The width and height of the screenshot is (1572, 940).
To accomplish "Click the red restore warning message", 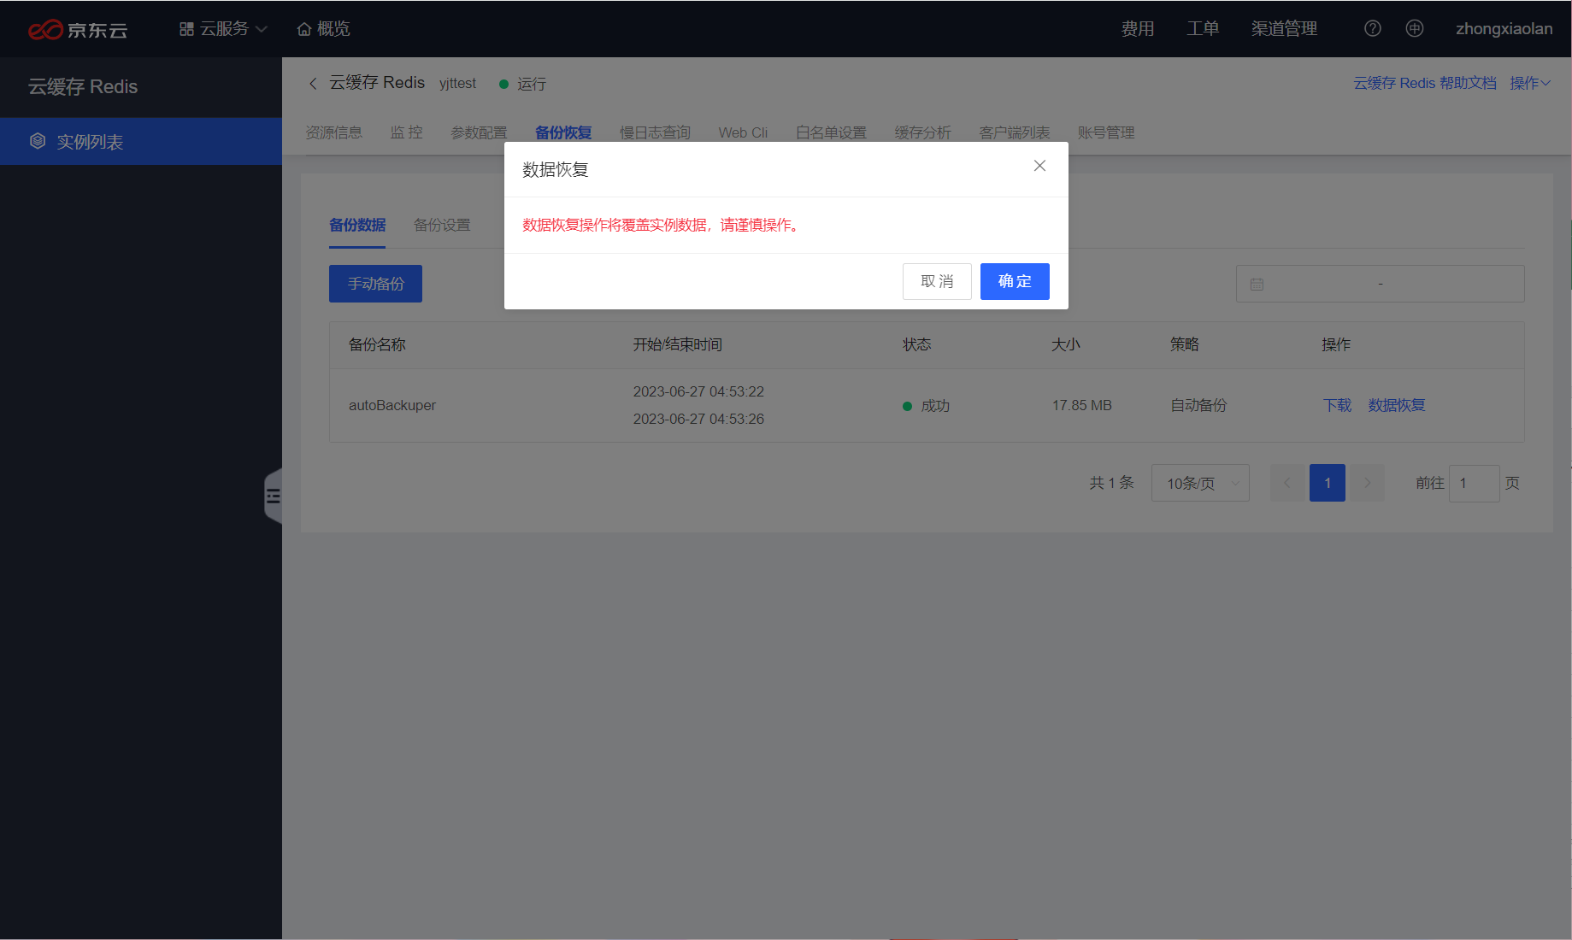I will tap(662, 225).
